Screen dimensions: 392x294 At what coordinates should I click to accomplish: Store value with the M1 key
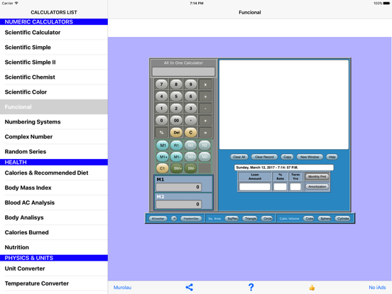[163, 146]
